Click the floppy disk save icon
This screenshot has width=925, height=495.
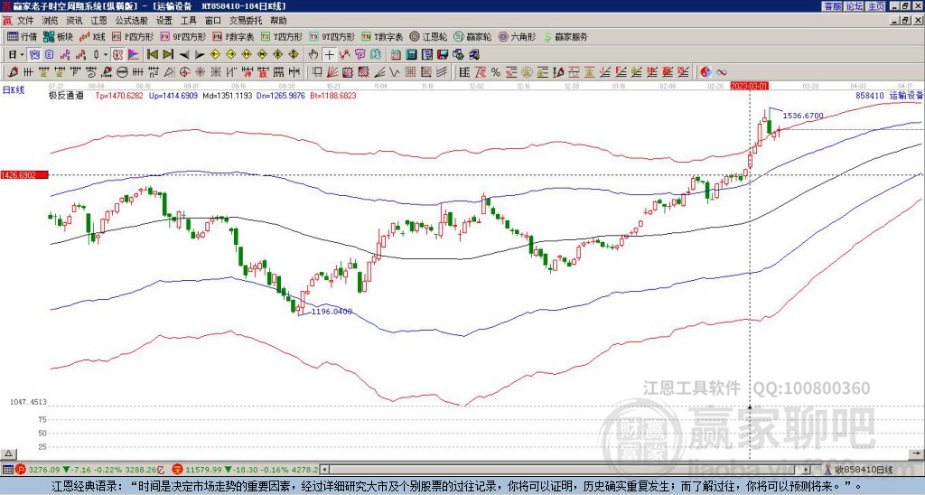443,55
